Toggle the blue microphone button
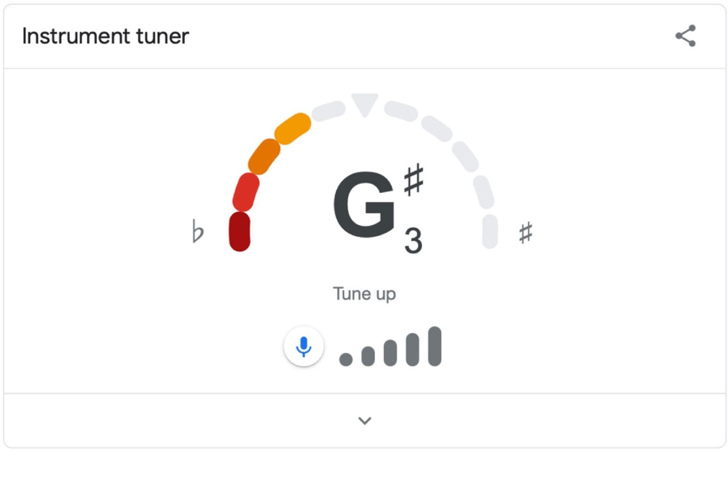The width and height of the screenshot is (728, 485). coord(304,346)
